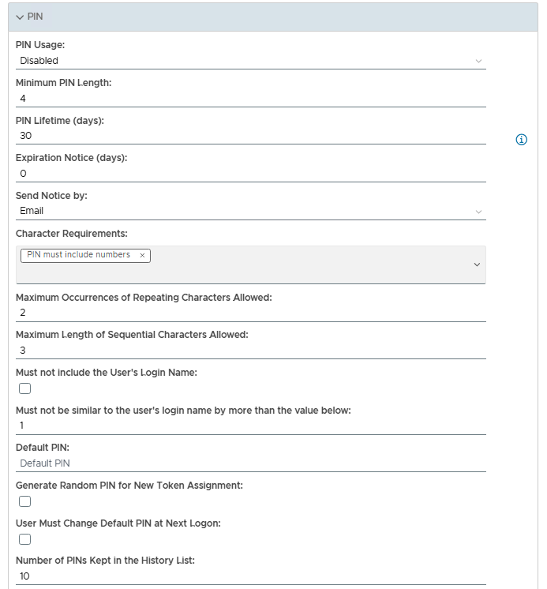This screenshot has height=589, width=547.
Task: Click the Default PIN text field
Action: click(x=250, y=463)
